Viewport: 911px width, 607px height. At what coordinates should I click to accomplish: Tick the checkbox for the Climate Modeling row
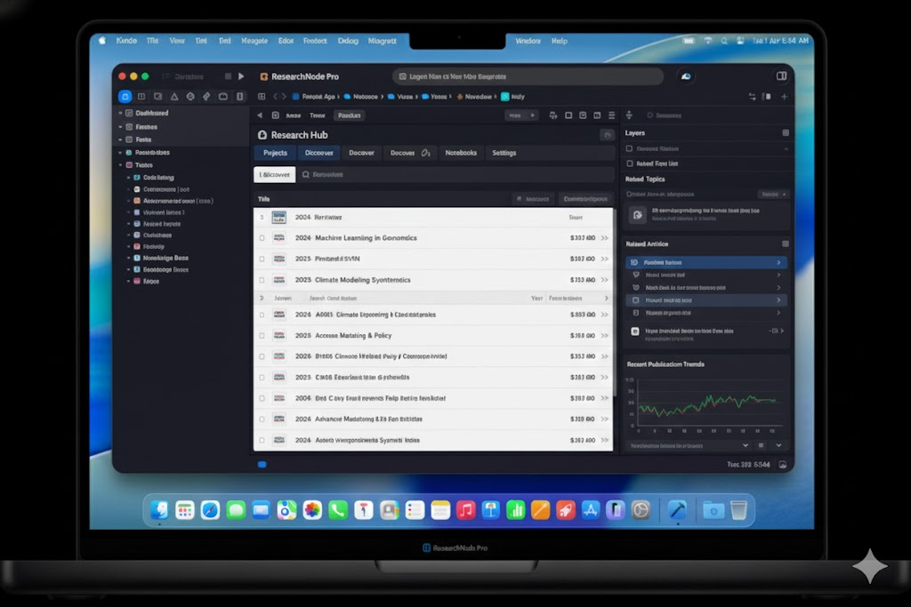(262, 280)
